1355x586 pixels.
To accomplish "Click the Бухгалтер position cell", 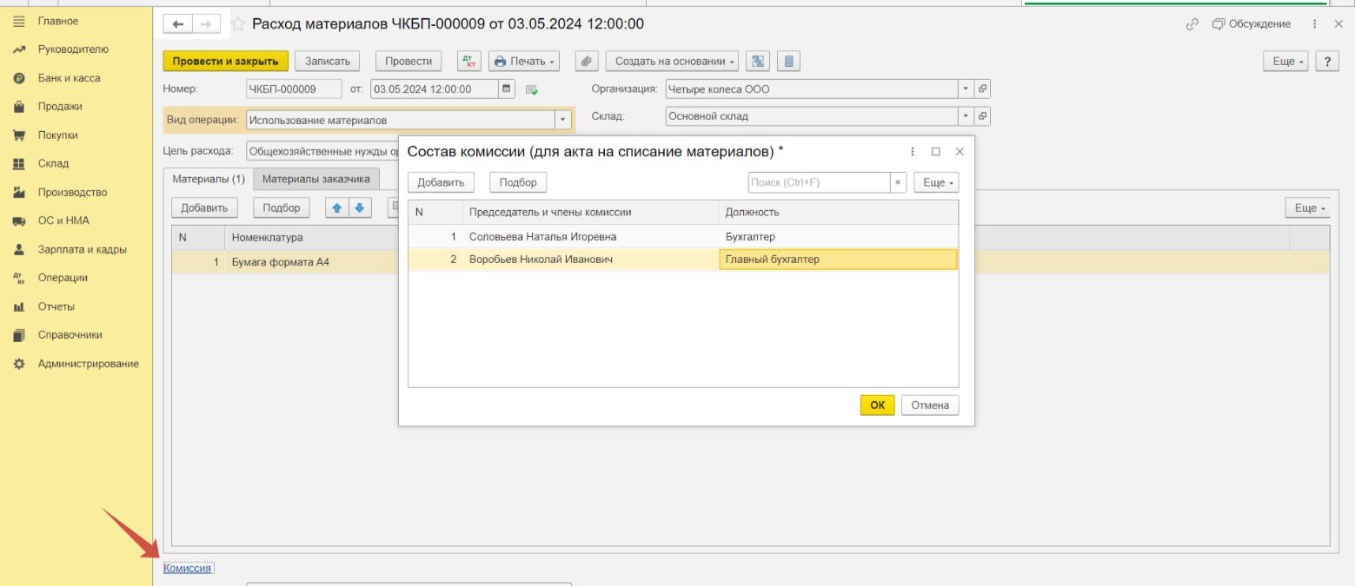I will (838, 236).
